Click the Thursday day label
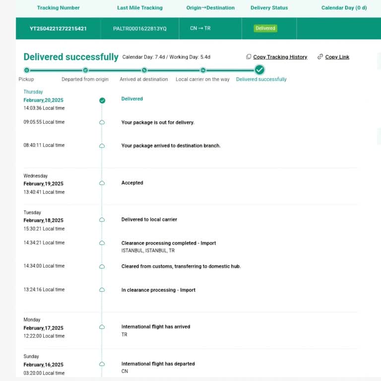The width and height of the screenshot is (381, 381). (x=33, y=92)
